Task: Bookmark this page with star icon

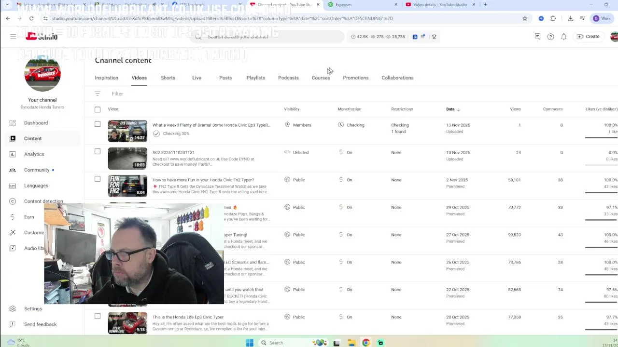Action: click(x=525, y=18)
